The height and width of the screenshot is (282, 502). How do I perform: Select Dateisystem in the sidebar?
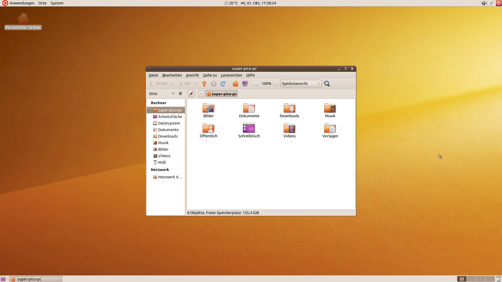[x=169, y=123]
